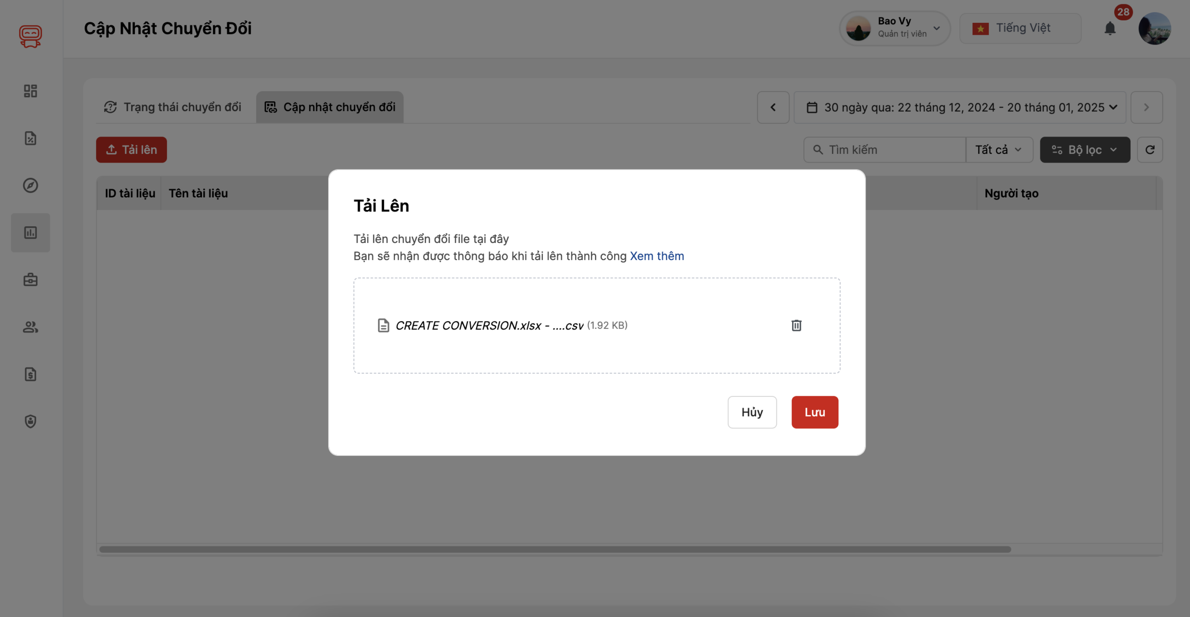Delete the uploaded CREATE CONVERSION file

point(797,325)
